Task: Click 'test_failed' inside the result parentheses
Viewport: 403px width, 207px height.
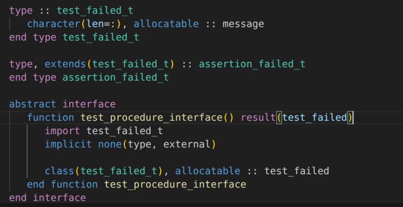Action: [x=315, y=118]
